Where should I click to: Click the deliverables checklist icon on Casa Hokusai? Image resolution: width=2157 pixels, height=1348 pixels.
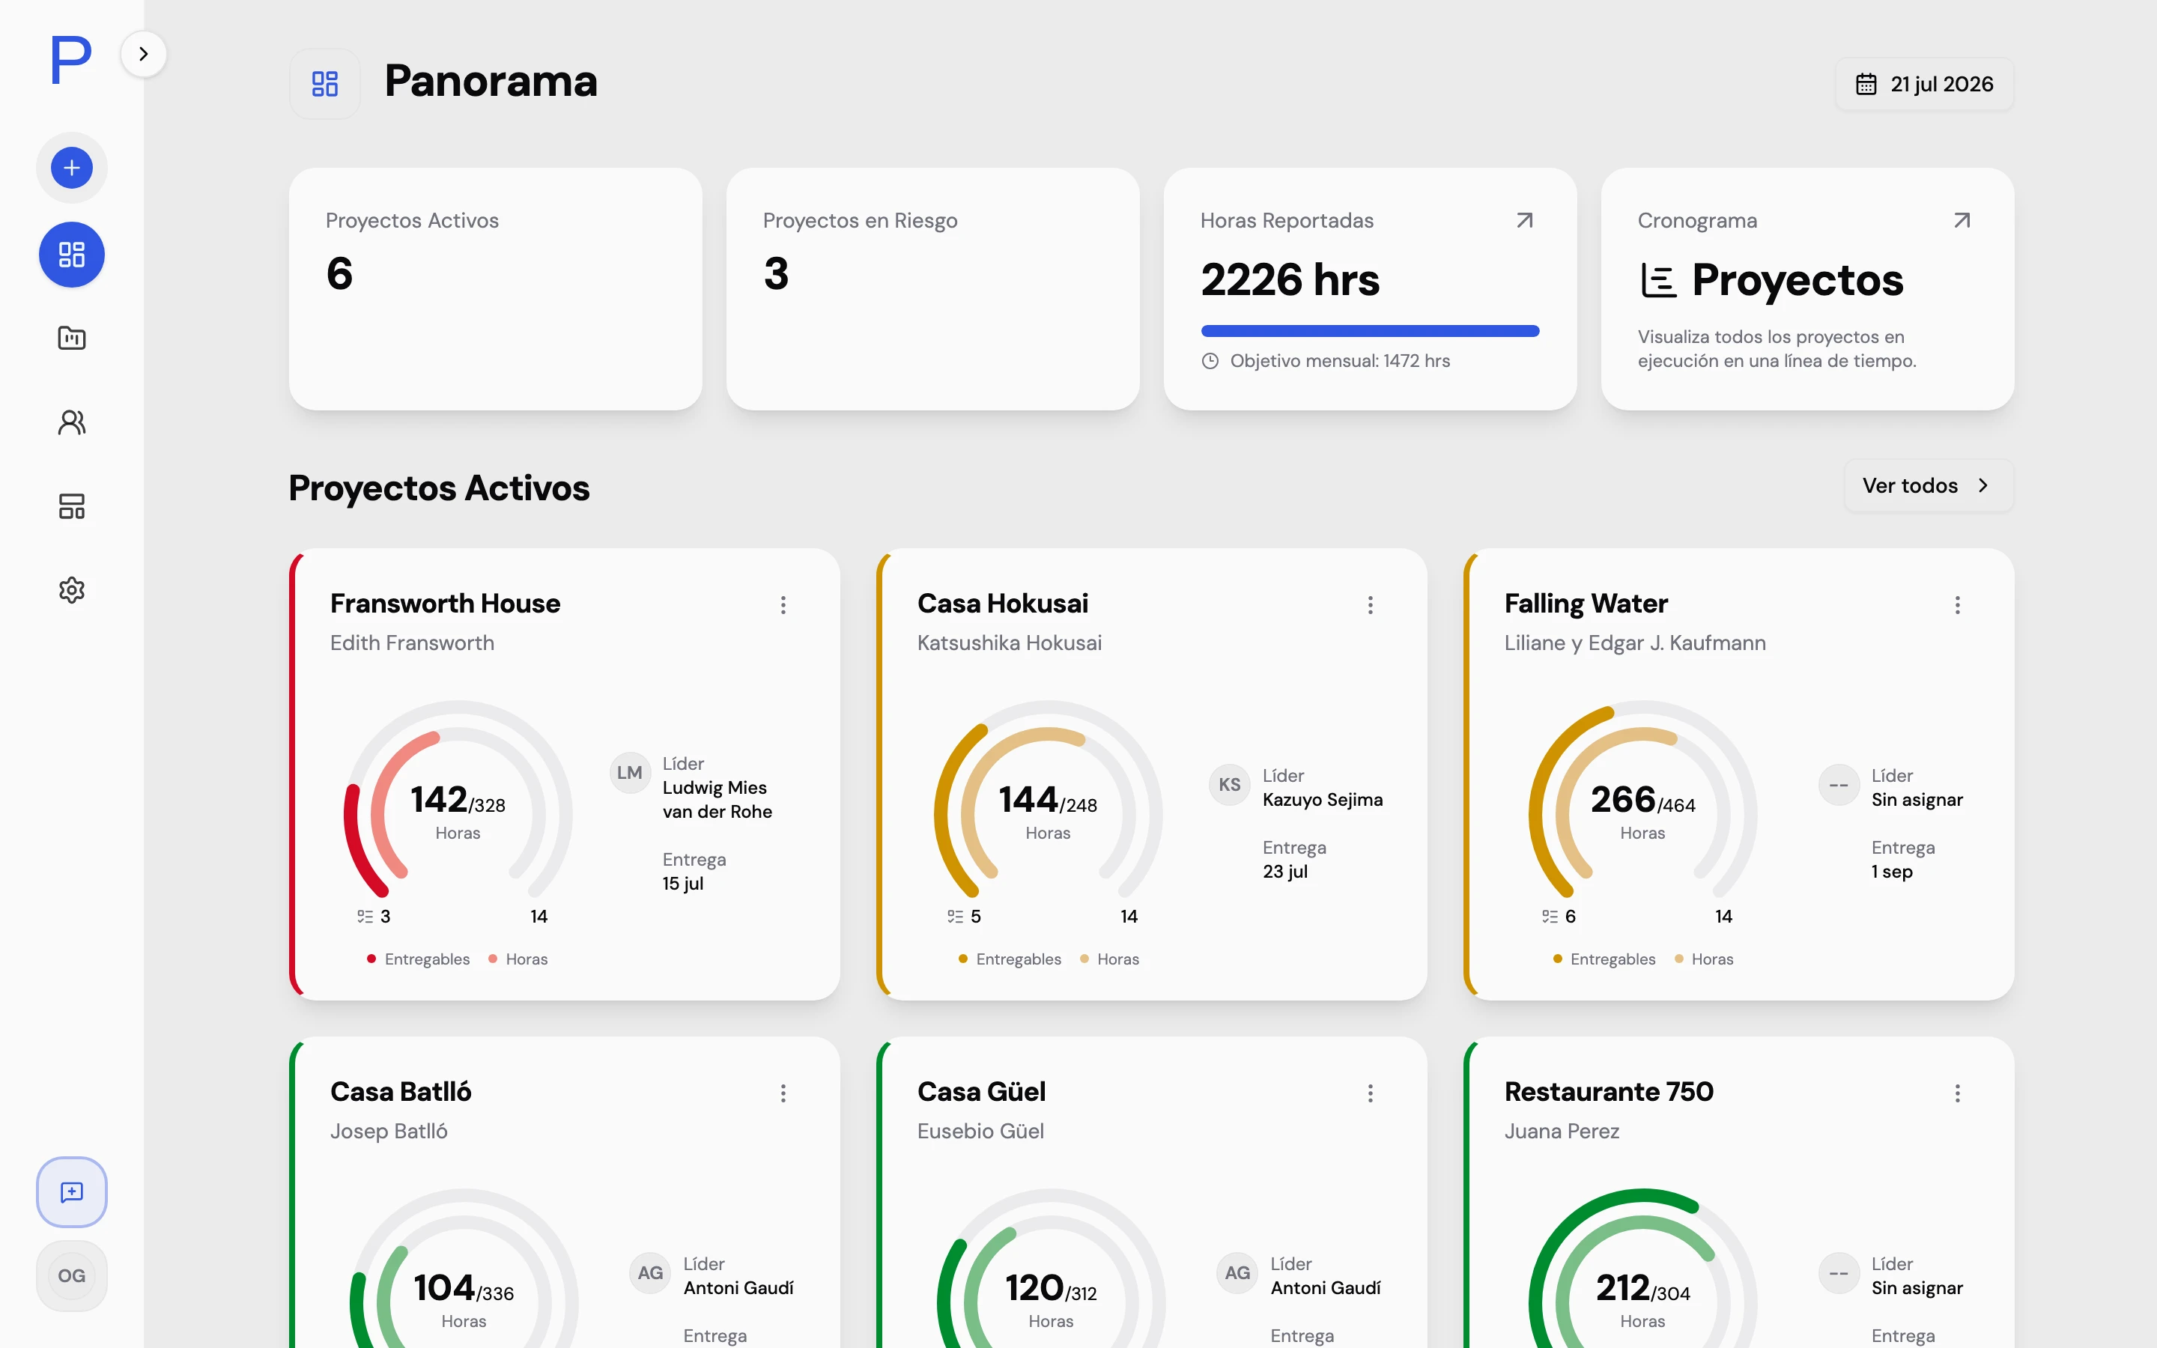coord(956,917)
